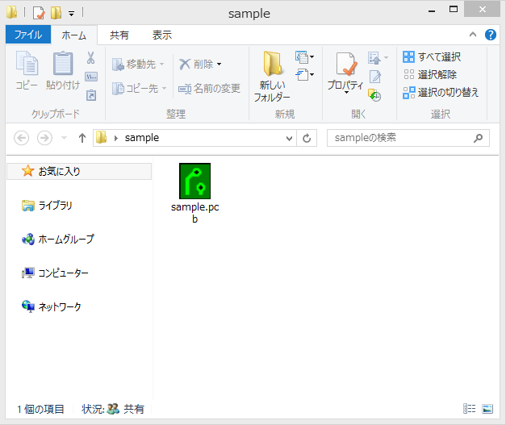506x425 pixels.
Task: Switch to details view in the status bar
Action: click(x=469, y=409)
